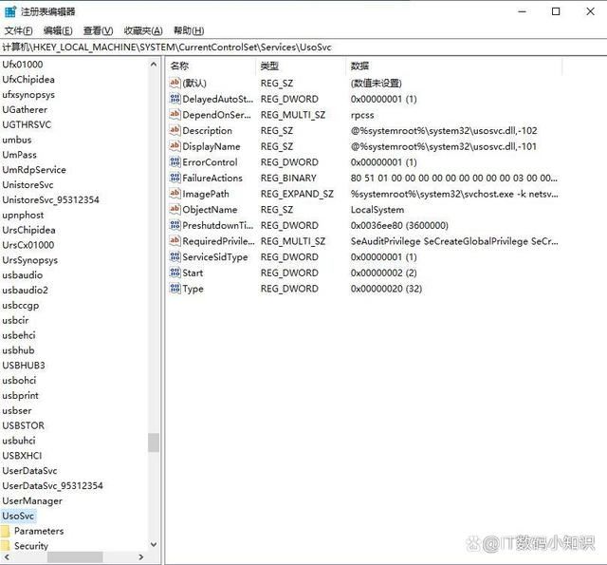The image size is (607, 565).
Task: Click the tree vertical scrollbar thumb
Action: click(154, 443)
